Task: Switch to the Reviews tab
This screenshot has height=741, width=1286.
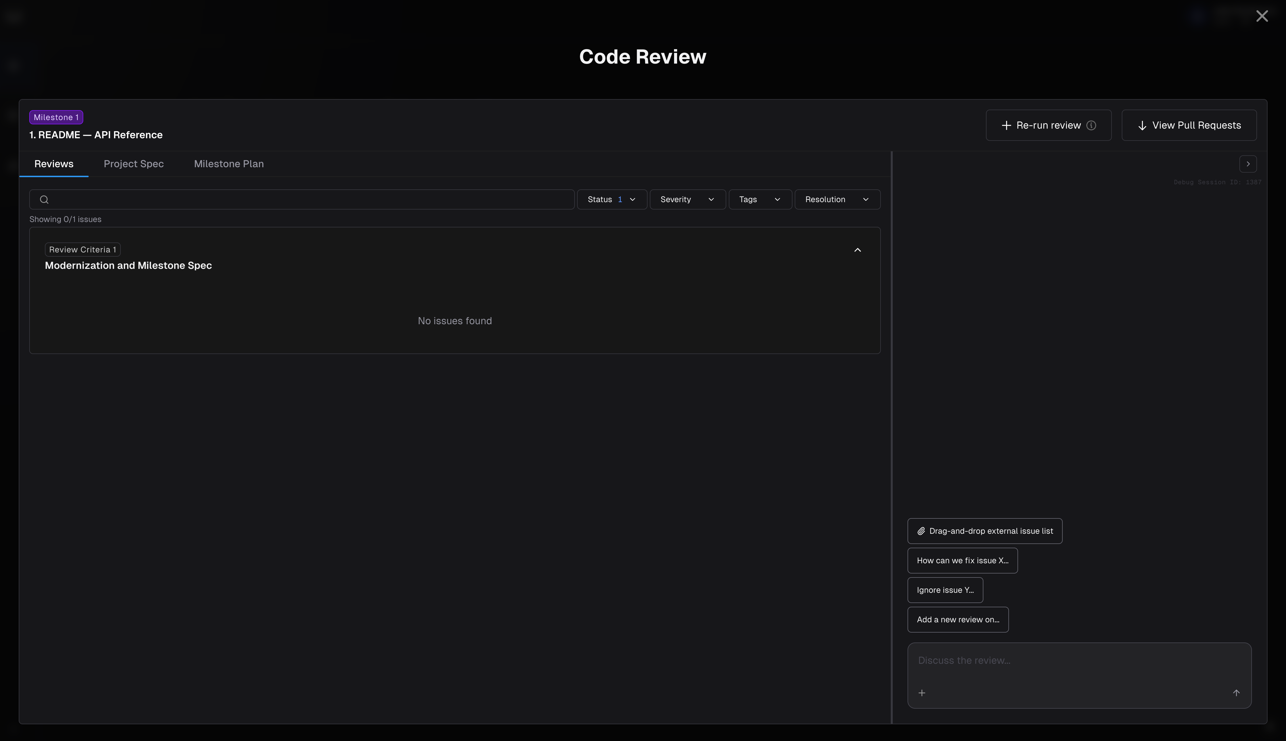Action: pos(54,164)
